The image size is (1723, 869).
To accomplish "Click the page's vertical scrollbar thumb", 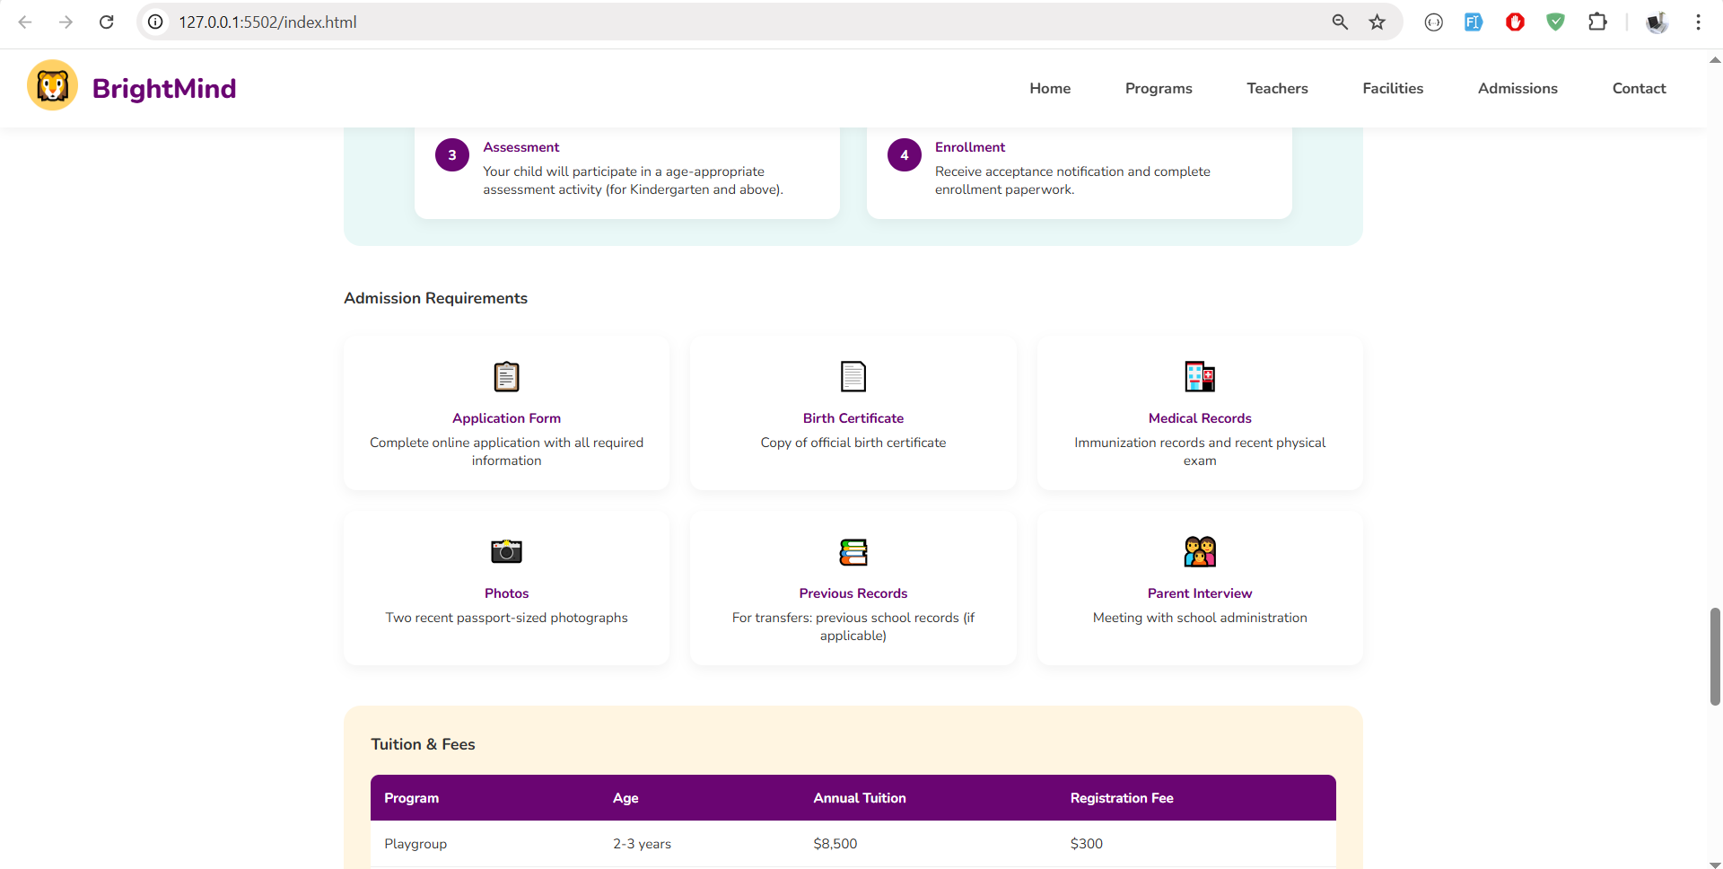I will click(x=1714, y=655).
